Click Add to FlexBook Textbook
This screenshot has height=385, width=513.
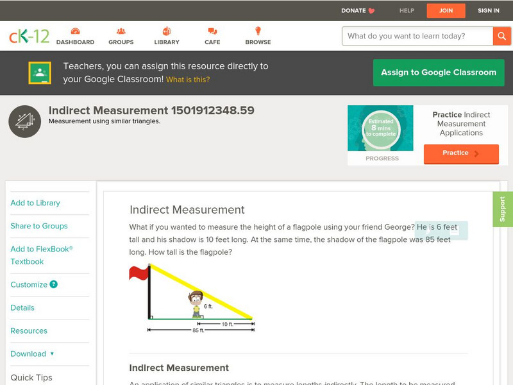[x=42, y=255]
